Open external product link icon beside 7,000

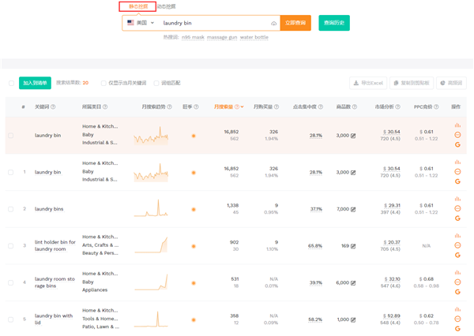pyautogui.click(x=353, y=209)
